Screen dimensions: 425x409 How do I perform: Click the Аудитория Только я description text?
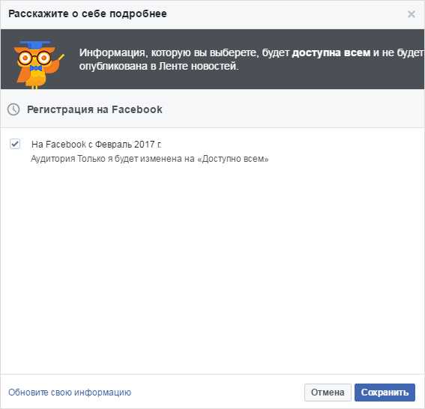coord(149,159)
